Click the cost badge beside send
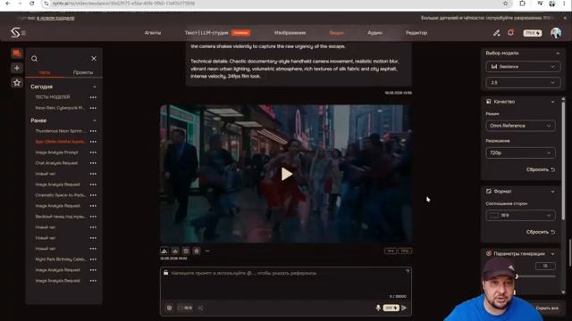 pos(391,308)
